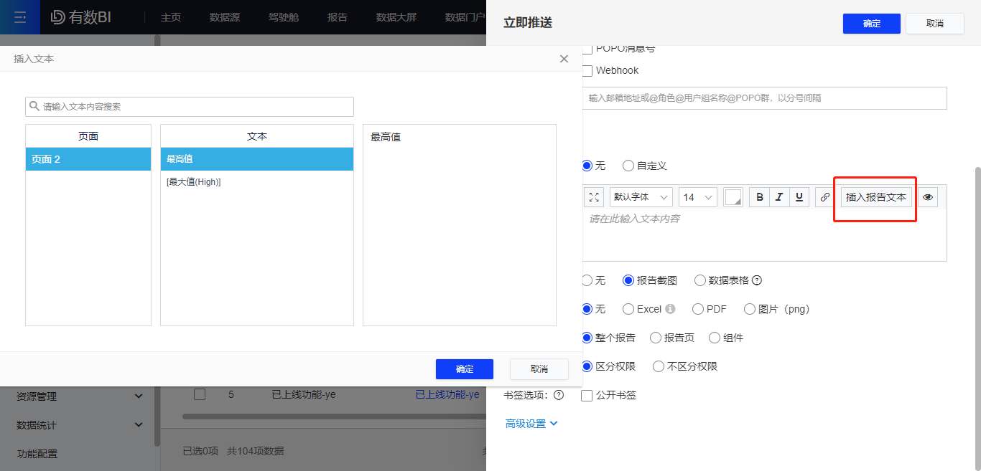Image resolution: width=981 pixels, height=471 pixels.
Task: Toggle bold formatting in the text editor
Action: [759, 196]
